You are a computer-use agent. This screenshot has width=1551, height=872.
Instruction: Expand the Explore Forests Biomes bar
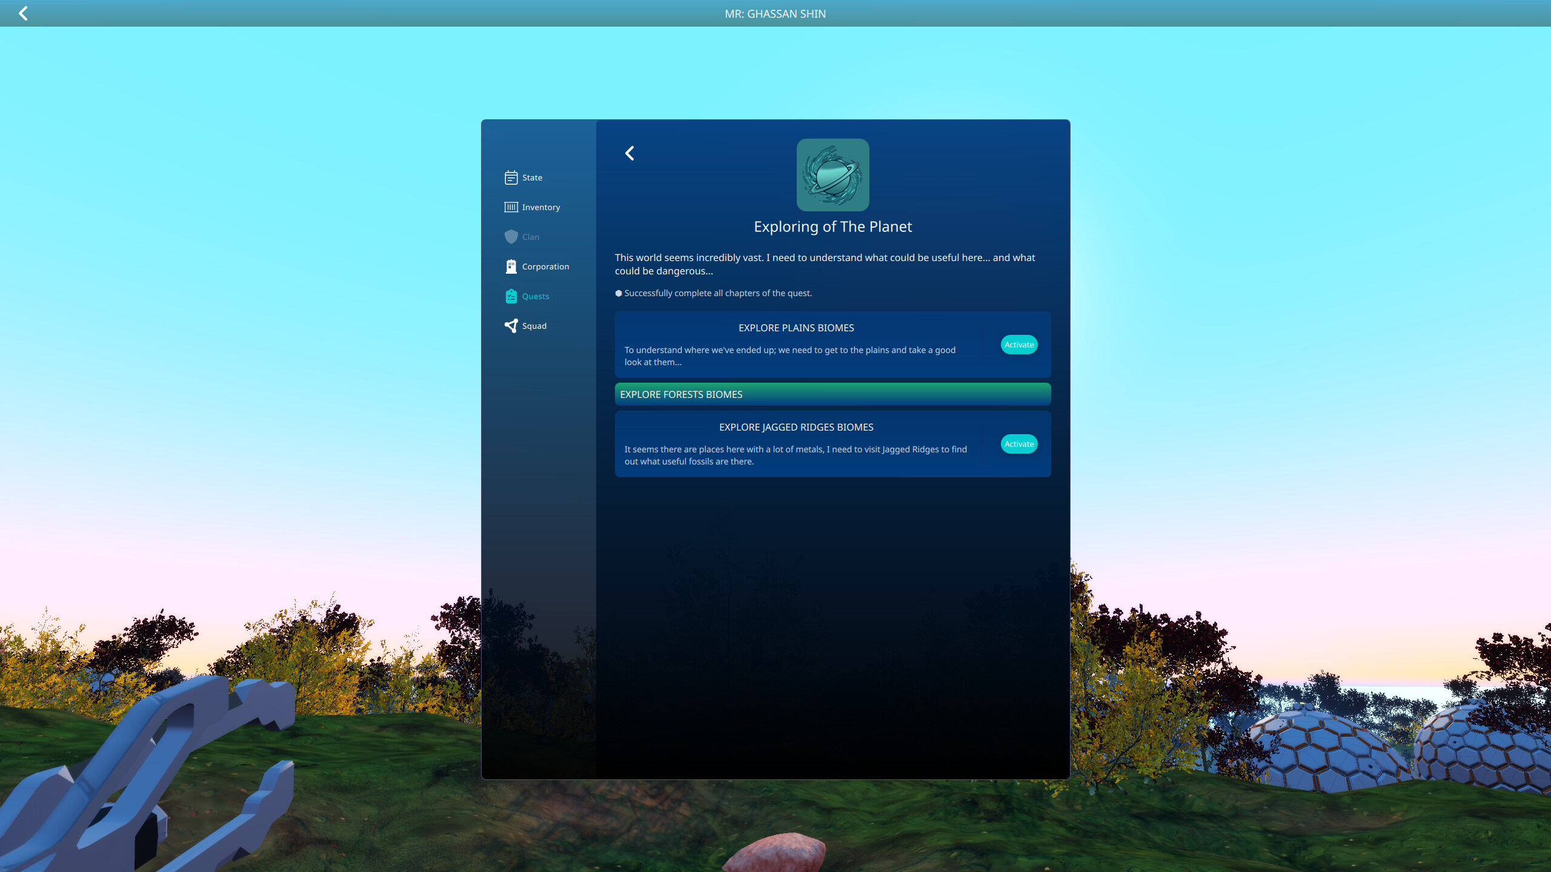[832, 394]
